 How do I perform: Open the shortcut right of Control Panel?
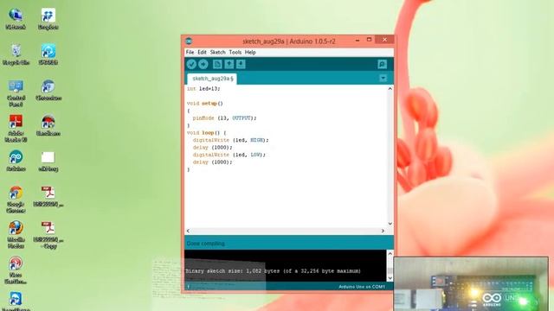pyautogui.click(x=48, y=90)
